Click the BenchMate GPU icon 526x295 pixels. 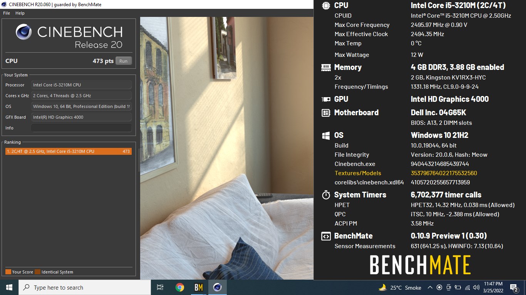click(326, 99)
